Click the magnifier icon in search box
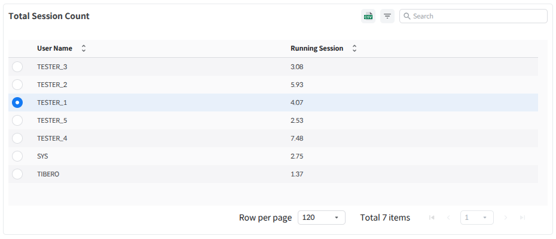 [407, 16]
